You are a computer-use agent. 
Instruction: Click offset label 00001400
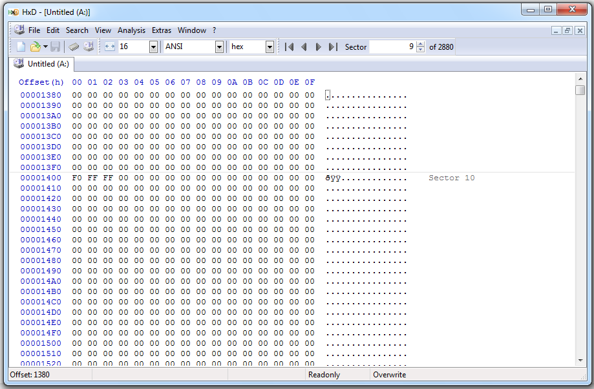(x=41, y=178)
